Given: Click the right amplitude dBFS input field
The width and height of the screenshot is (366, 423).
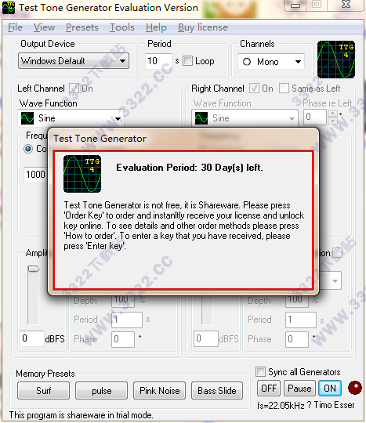Looking at the screenshot, I should click(206, 338).
